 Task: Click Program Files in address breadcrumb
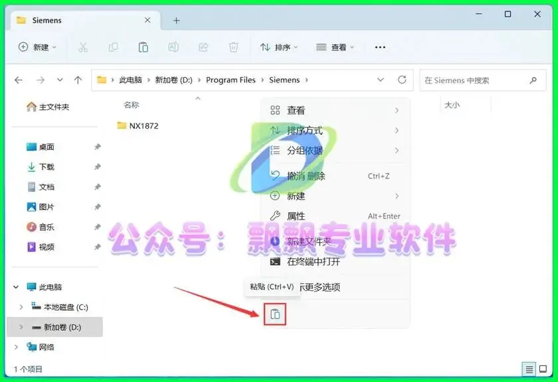231,80
